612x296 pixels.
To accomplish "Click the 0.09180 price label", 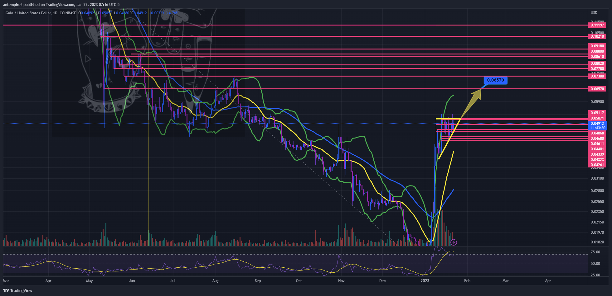I will [597, 46].
